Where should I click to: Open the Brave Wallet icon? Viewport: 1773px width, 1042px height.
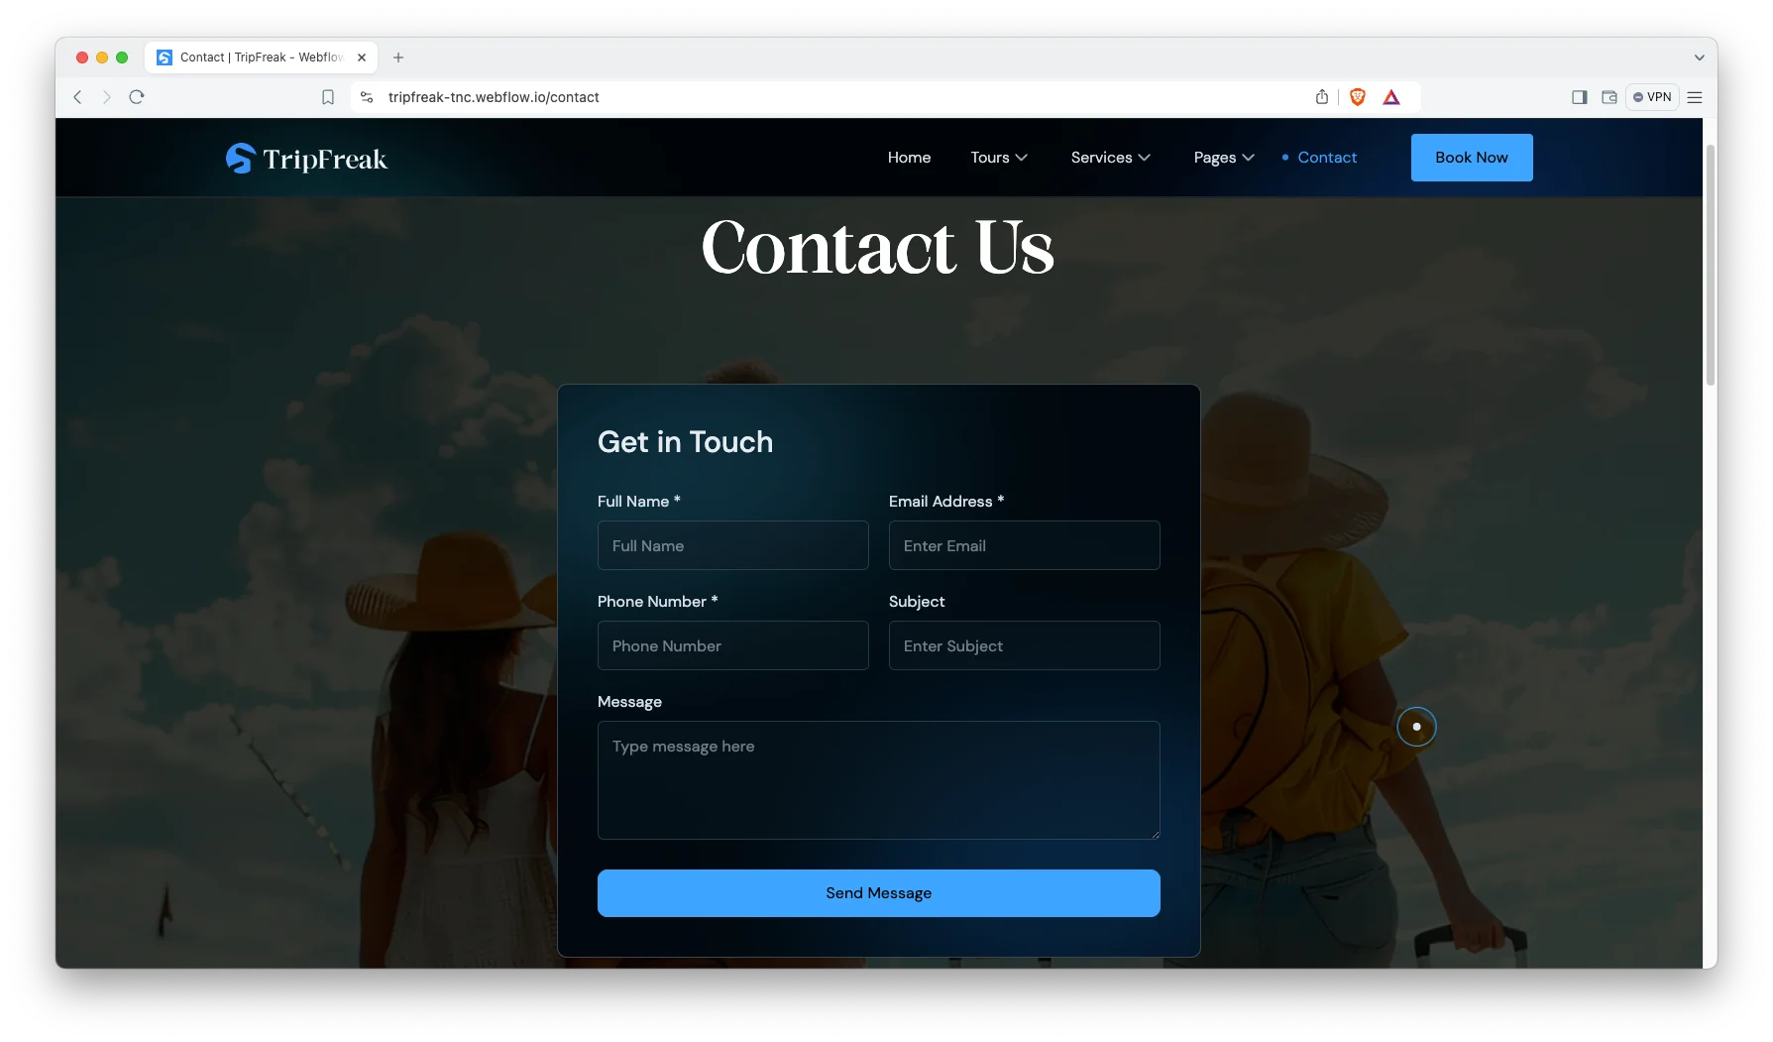point(1609,97)
